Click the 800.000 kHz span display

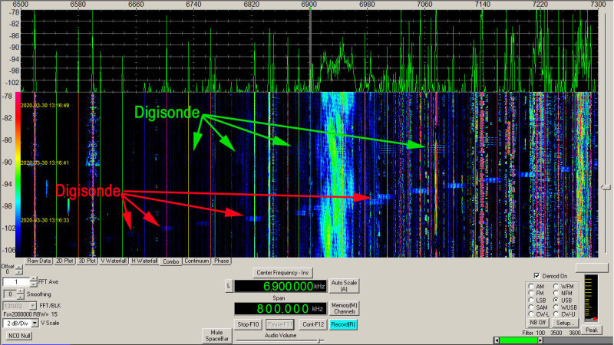point(280,309)
